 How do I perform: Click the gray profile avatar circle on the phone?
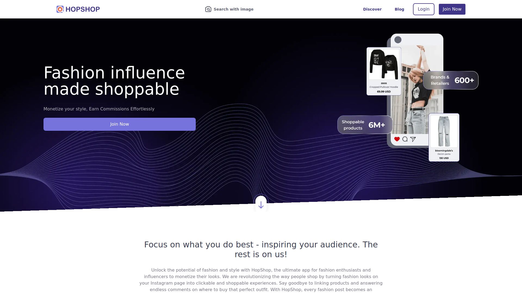[398, 40]
